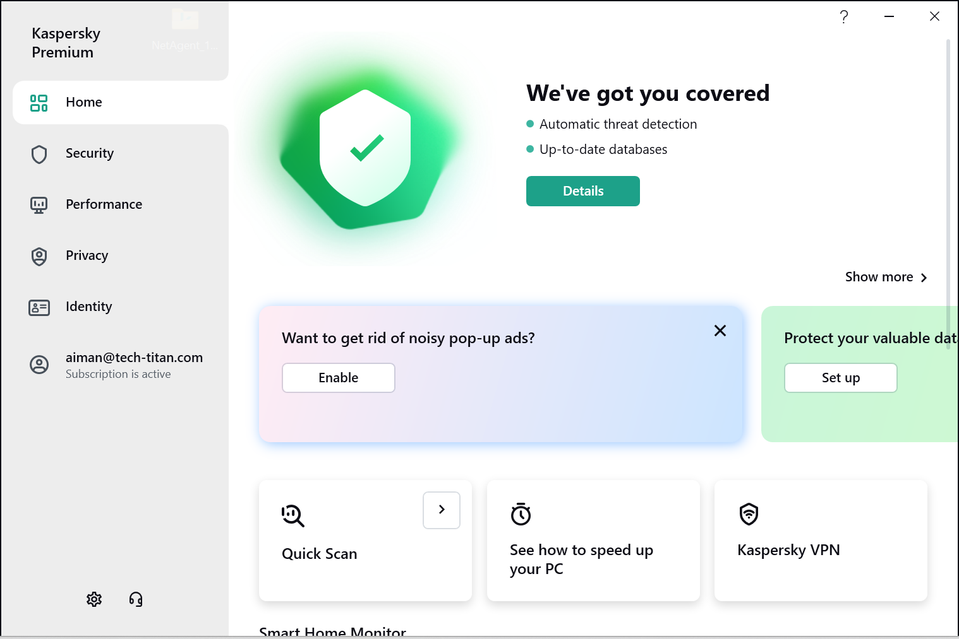Click the Kaspersky VPN shield icon
The width and height of the screenshot is (959, 639).
click(x=749, y=513)
